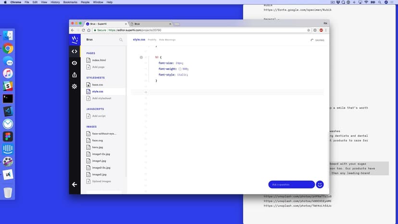Open hero.jpg in the Images list

(97, 147)
